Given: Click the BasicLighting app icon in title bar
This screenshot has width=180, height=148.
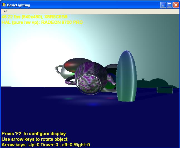Looking at the screenshot, I should (4, 5).
